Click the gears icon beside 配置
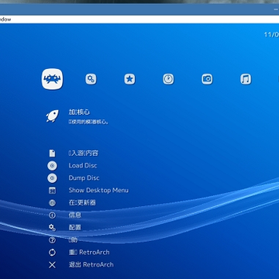The image size is (279, 279). click(52, 227)
